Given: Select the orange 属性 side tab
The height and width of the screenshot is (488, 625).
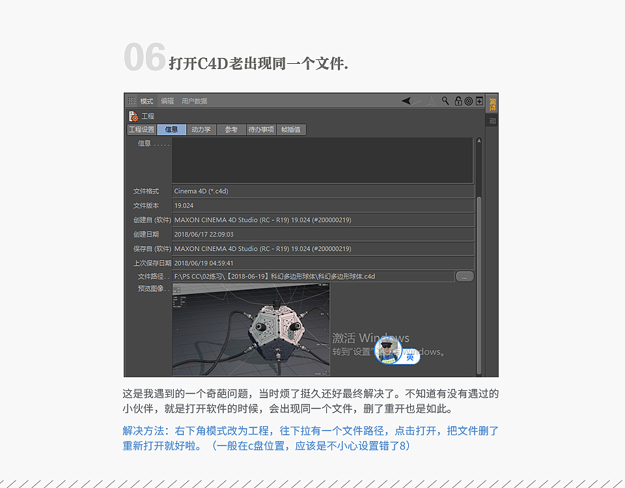Looking at the screenshot, I should coord(493,105).
